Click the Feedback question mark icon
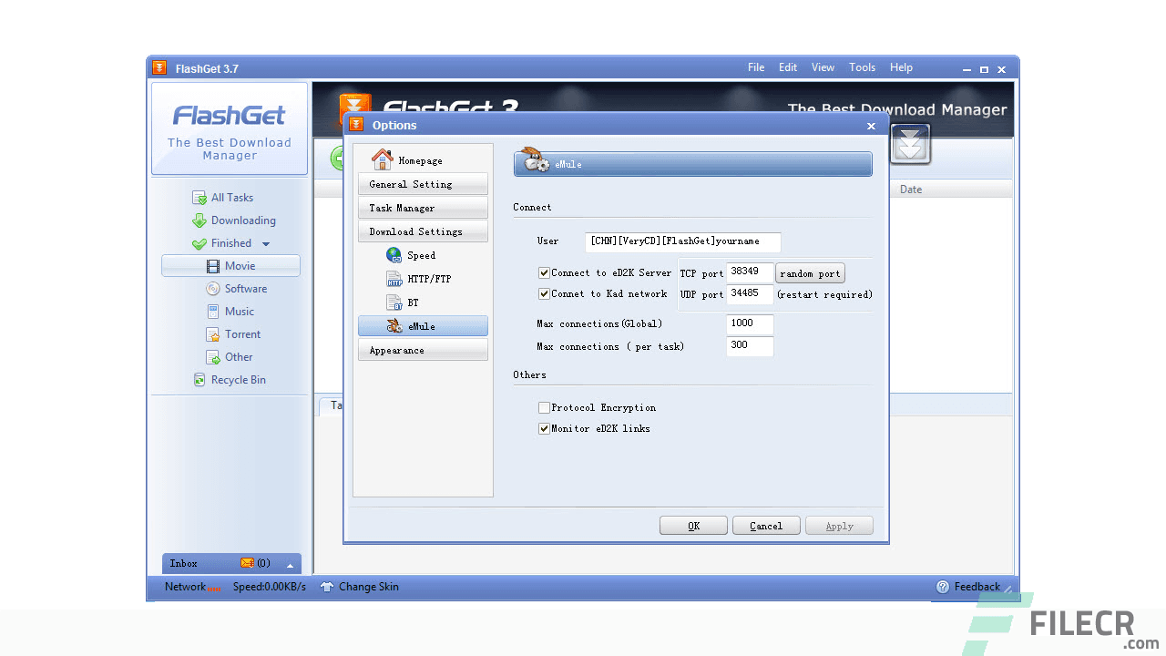The height and width of the screenshot is (656, 1166). (943, 587)
